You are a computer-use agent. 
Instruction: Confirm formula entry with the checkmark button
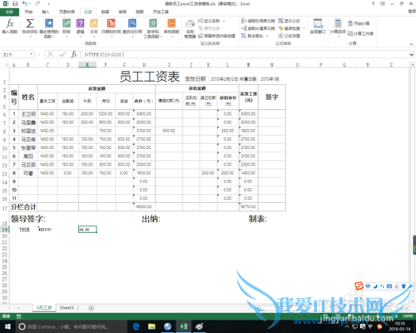pos(62,54)
